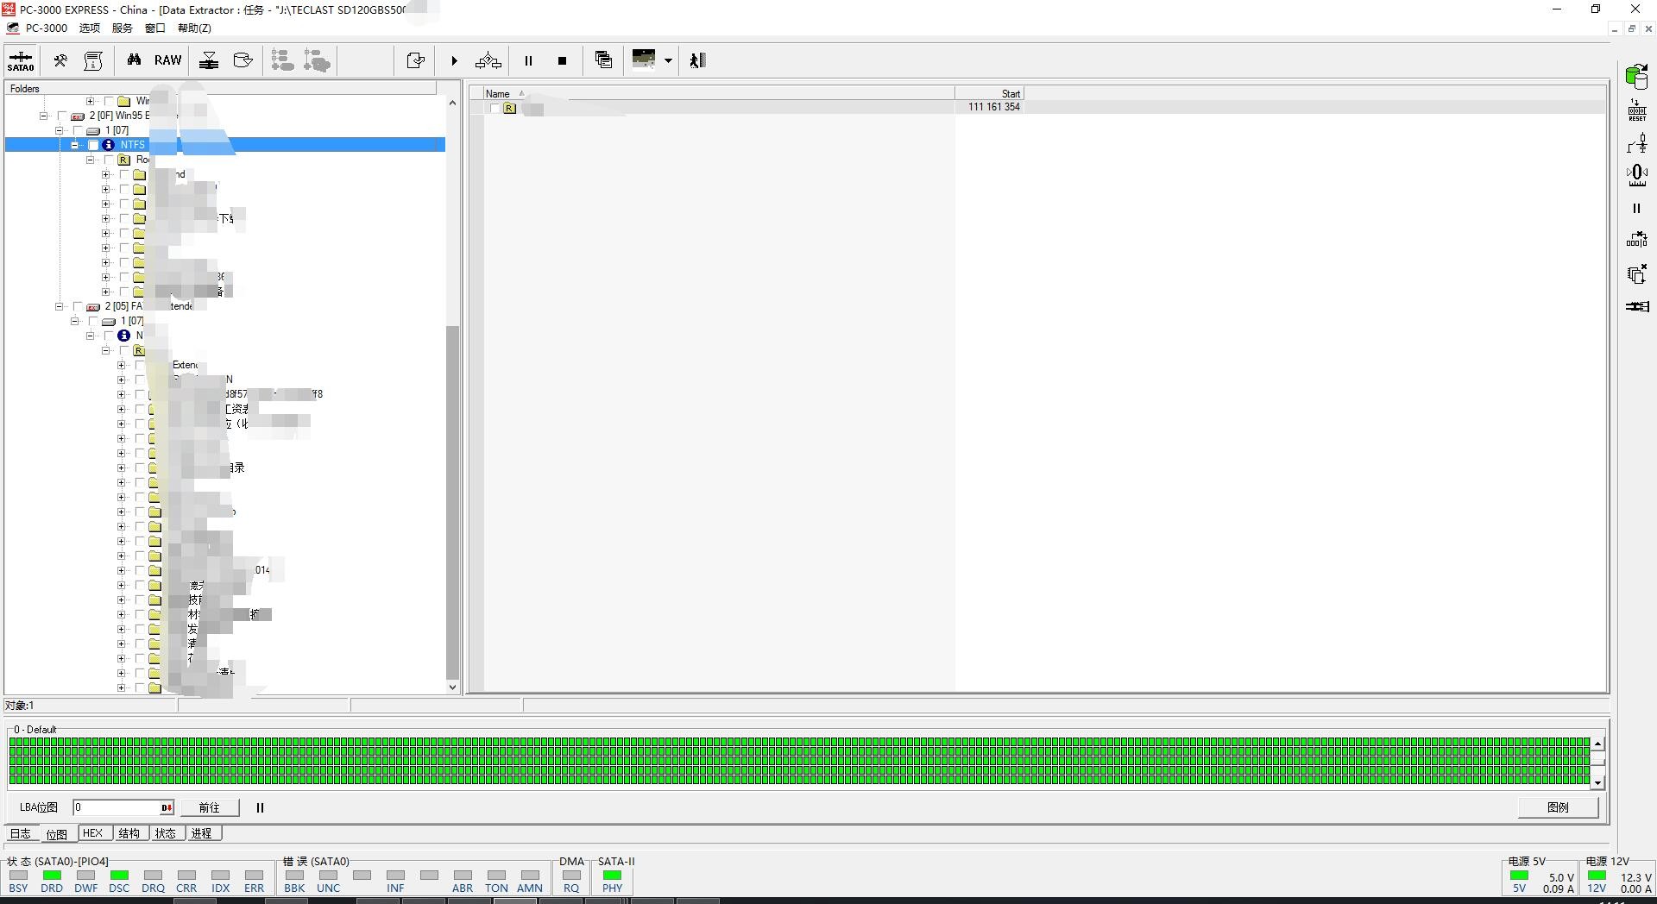Tick the checkbox of folder ending in 'nd'

click(124, 174)
